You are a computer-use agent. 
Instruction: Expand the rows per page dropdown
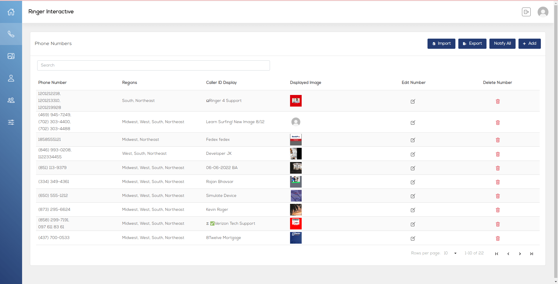tap(455, 253)
